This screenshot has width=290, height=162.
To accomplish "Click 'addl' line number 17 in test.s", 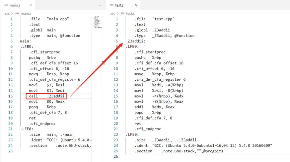I will point(116,107).
